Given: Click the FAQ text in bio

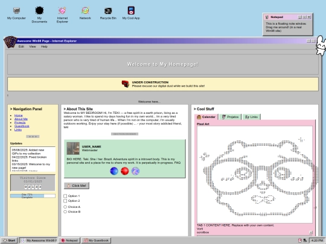Looking at the screenshot, I should tap(177, 163).
